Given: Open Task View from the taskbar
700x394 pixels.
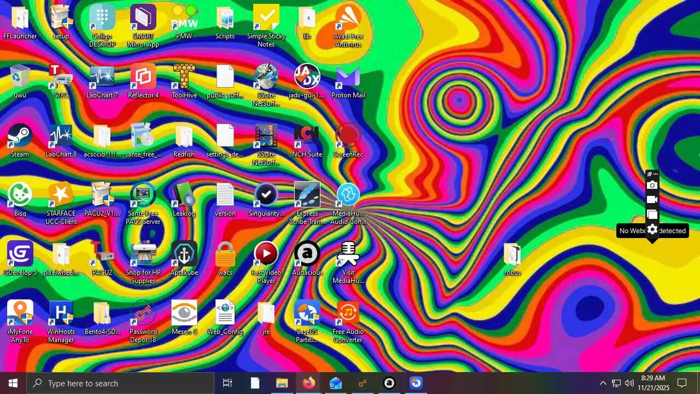Looking at the screenshot, I should [227, 383].
